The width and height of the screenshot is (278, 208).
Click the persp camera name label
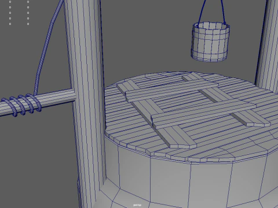pos(137,205)
